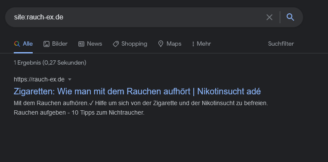Screen dimensions: 328x162
Task: Click the '1 Ergebnis (0,27 Sekunden)' text
Action: coord(50,62)
